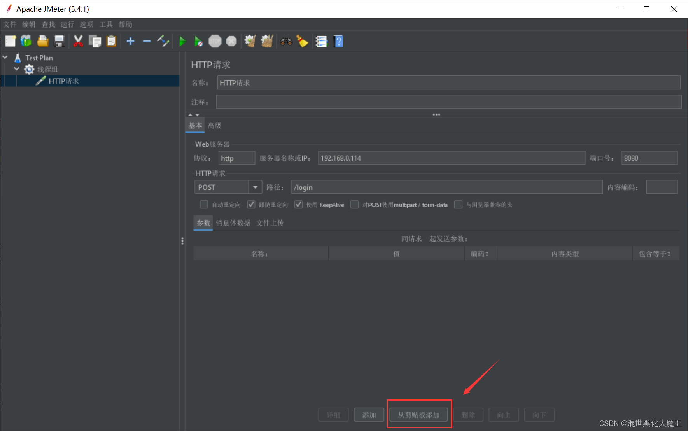Click the Clear icon with gear and broom
This screenshot has height=431, width=688.
pos(250,41)
